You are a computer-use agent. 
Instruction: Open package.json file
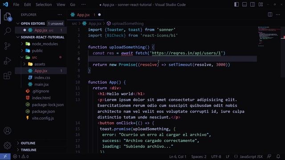[x=43, y=112]
